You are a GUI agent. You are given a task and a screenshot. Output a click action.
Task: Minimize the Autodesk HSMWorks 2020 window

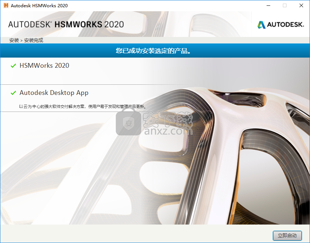click(268, 5)
